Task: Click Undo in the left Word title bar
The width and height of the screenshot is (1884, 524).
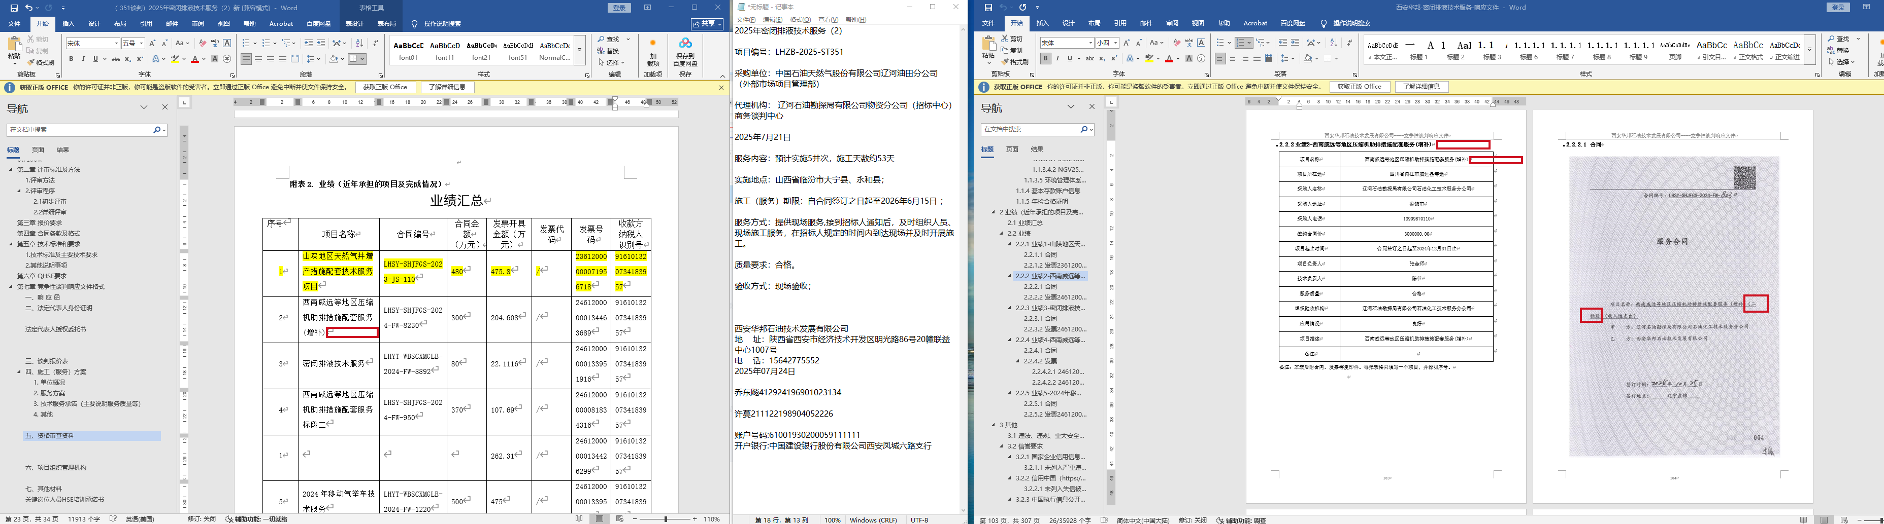Action: tap(29, 8)
